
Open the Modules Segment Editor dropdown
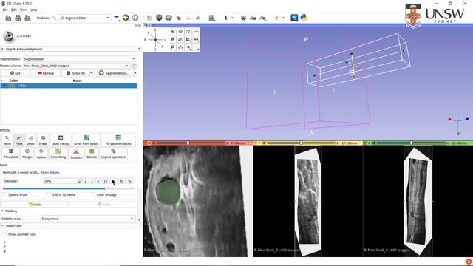coord(84,18)
